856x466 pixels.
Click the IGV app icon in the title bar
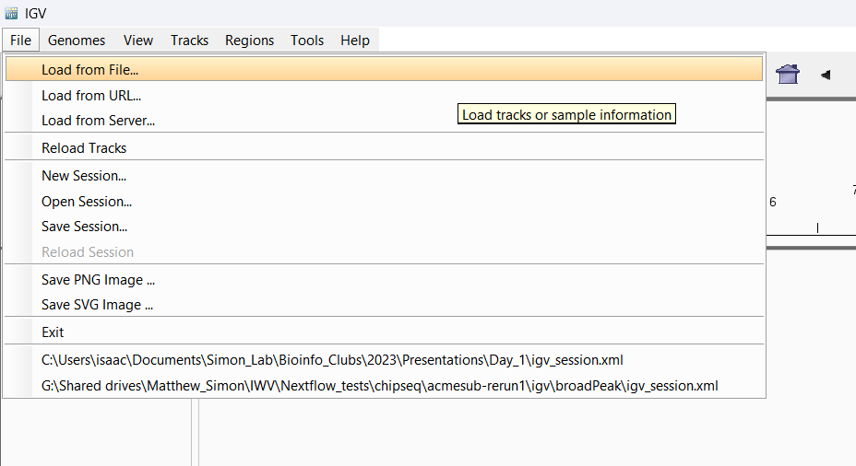pyautogui.click(x=11, y=13)
